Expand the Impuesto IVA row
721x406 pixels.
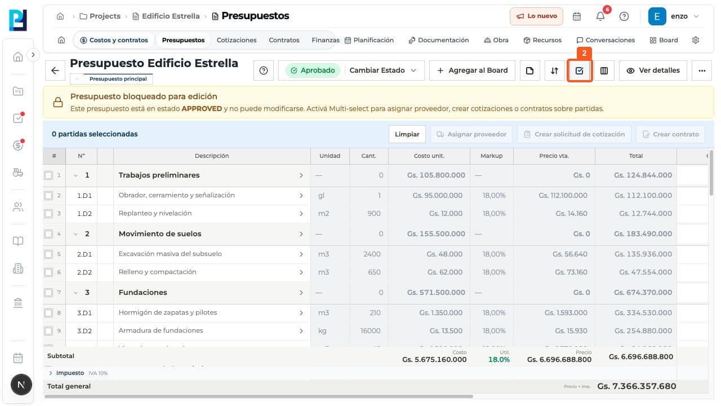[x=51, y=373]
